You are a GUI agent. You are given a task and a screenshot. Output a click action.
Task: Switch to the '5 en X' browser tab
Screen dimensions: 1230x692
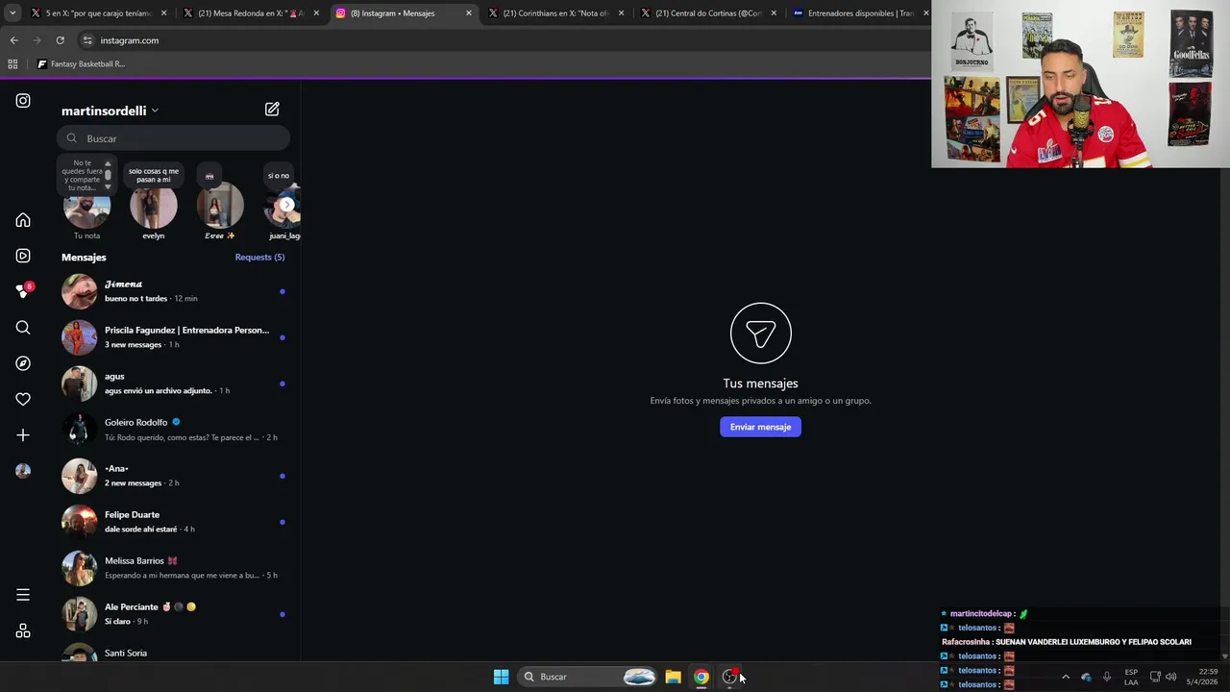coord(99,13)
